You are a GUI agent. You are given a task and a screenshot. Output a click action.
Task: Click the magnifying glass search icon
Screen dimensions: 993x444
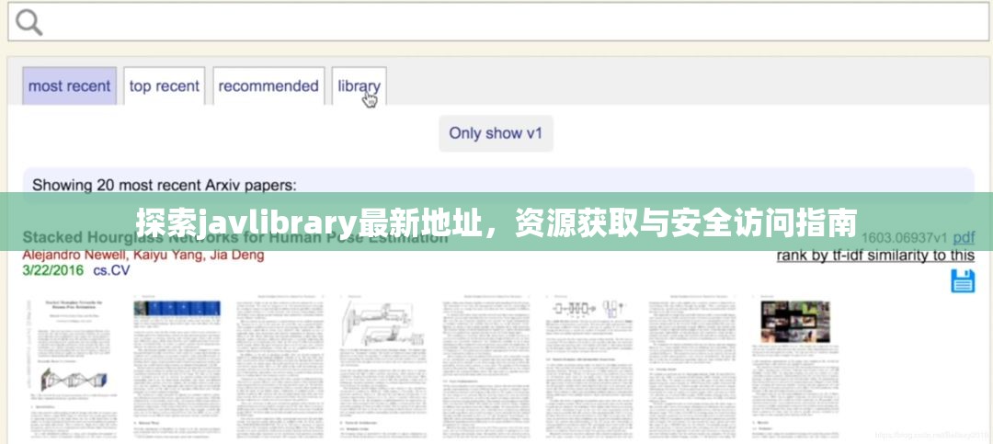[29, 23]
